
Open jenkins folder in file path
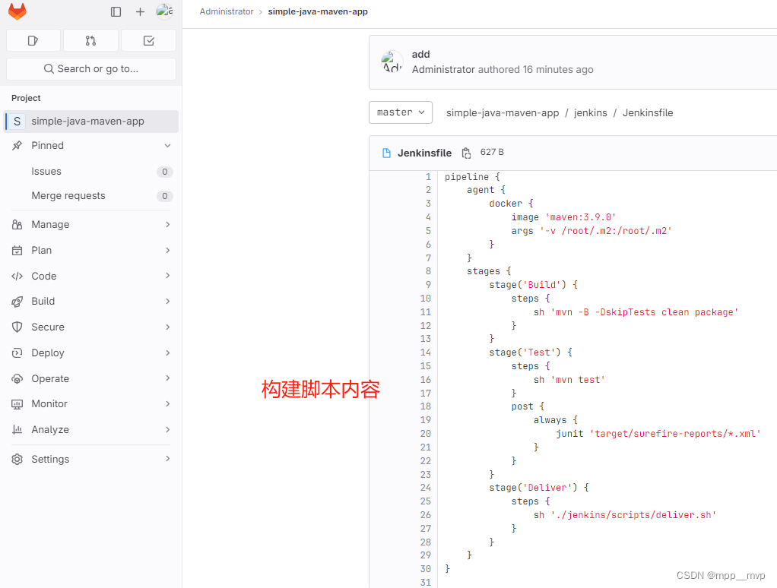coord(590,113)
